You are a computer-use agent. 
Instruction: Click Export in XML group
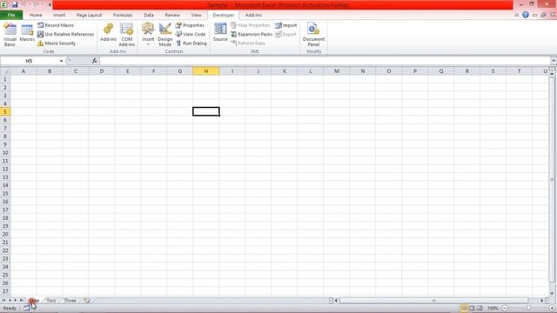[x=286, y=34]
